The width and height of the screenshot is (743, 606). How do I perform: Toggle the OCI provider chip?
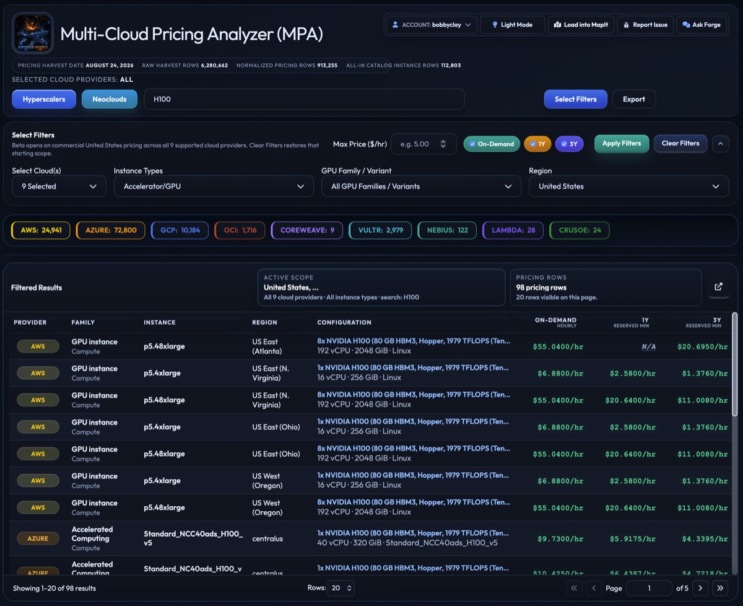[x=240, y=230]
